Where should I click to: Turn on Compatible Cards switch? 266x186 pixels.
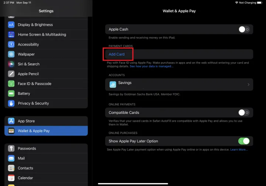[243, 112]
